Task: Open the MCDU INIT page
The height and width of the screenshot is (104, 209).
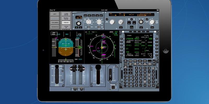Action: tap(140, 61)
